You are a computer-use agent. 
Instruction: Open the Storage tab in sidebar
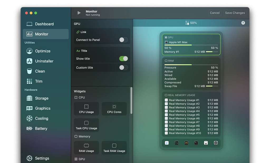(41, 98)
